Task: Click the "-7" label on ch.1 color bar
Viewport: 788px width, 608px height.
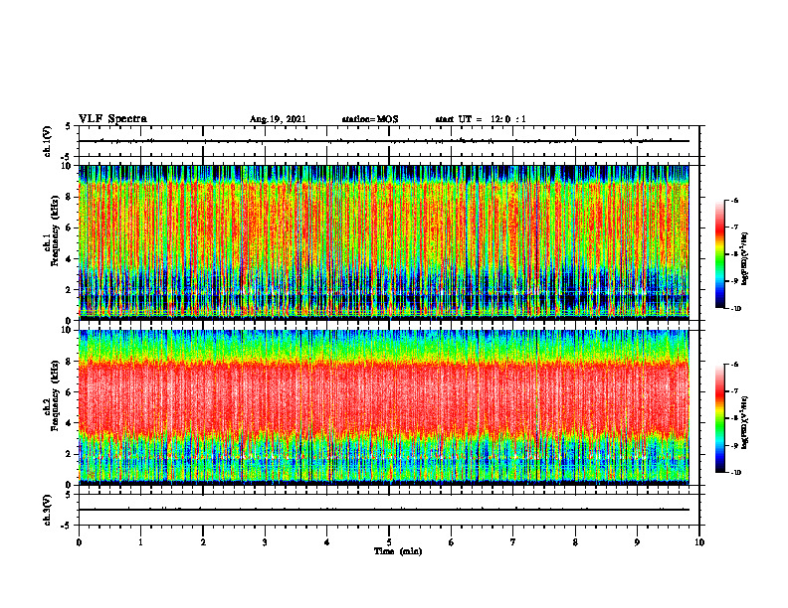Action: (x=734, y=228)
